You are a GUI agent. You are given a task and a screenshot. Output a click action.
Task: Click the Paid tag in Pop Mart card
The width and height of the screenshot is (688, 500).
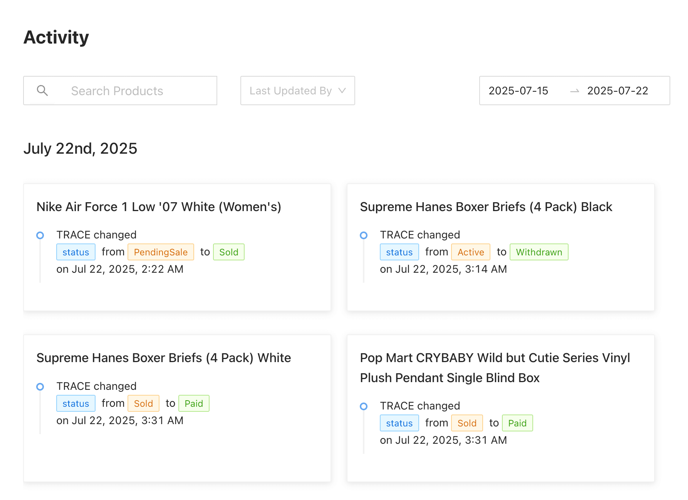point(517,423)
